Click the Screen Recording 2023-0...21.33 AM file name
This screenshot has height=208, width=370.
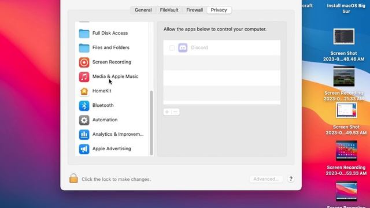343,96
